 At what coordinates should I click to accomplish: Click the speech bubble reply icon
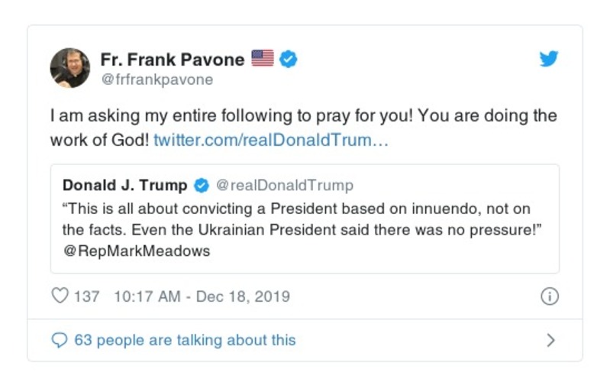(60, 341)
